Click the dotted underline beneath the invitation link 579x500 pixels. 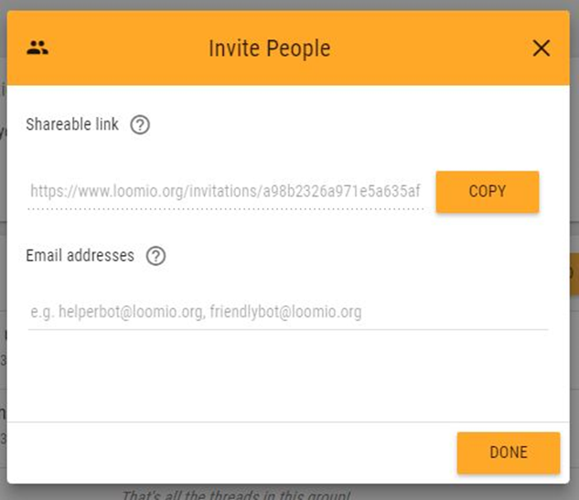point(225,207)
